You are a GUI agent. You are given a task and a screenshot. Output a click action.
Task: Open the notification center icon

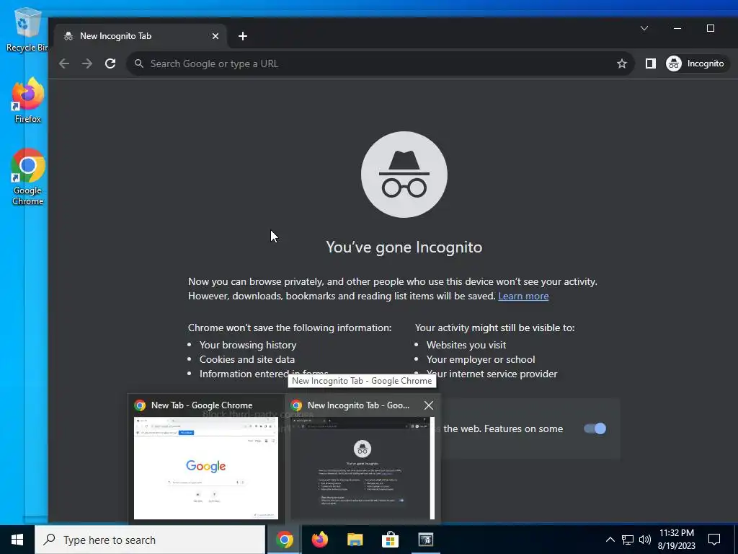pos(714,540)
